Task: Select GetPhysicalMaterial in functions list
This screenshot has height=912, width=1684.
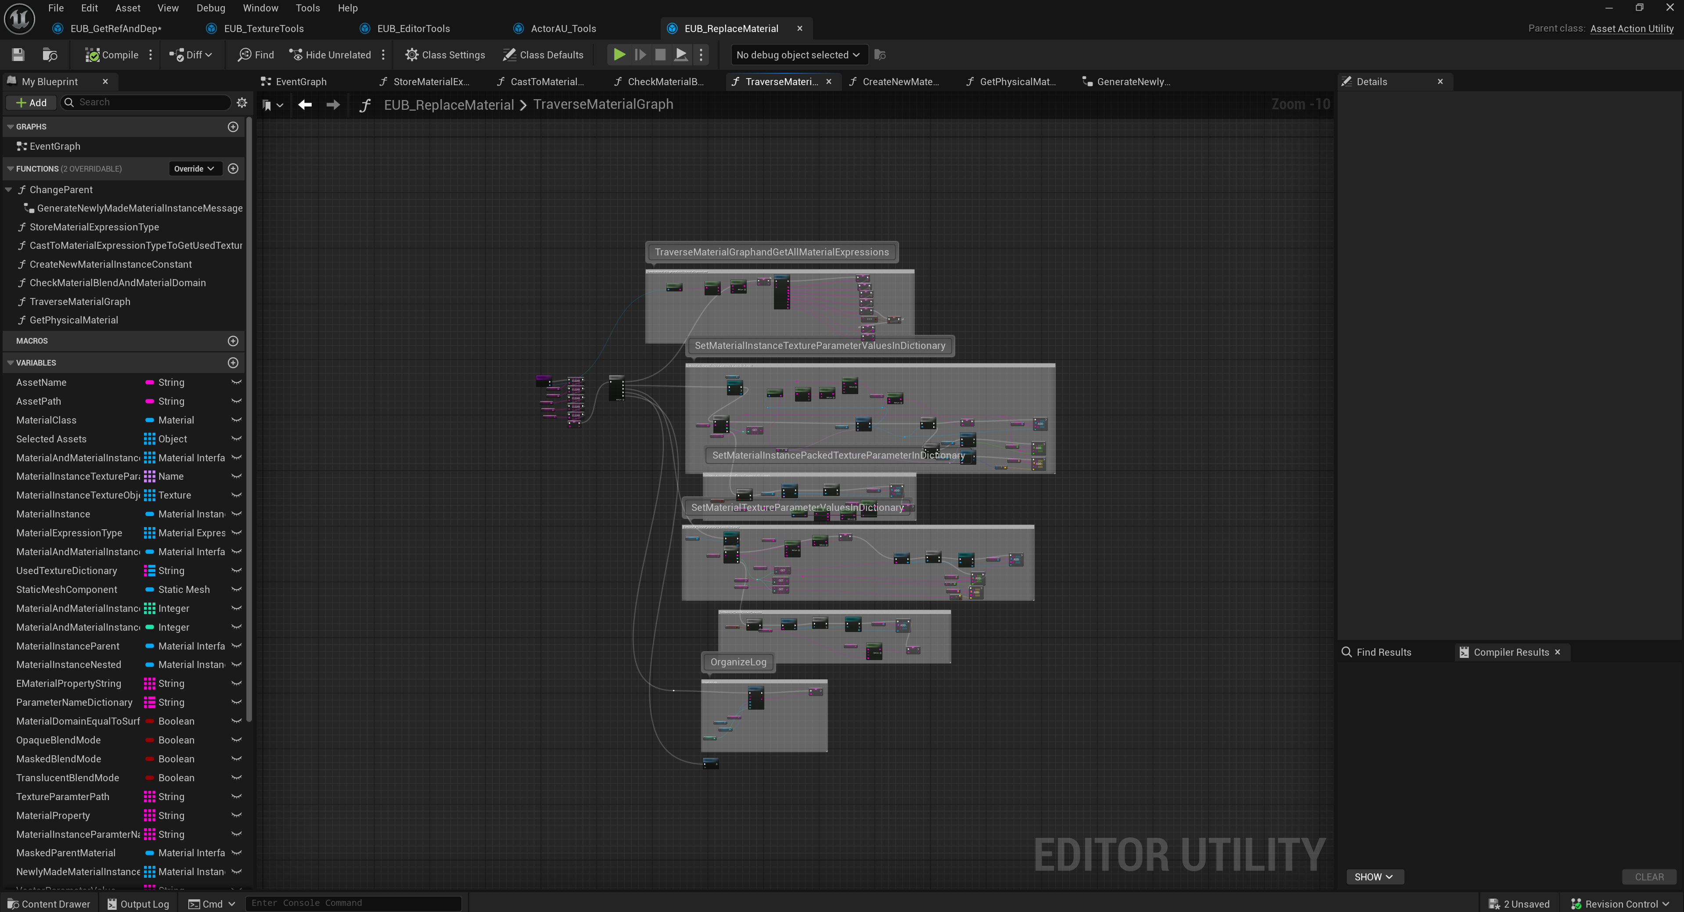Action: click(x=74, y=320)
